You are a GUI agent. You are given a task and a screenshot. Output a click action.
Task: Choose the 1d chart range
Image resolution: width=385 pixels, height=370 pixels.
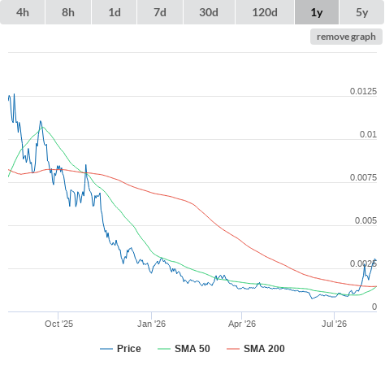(x=115, y=12)
